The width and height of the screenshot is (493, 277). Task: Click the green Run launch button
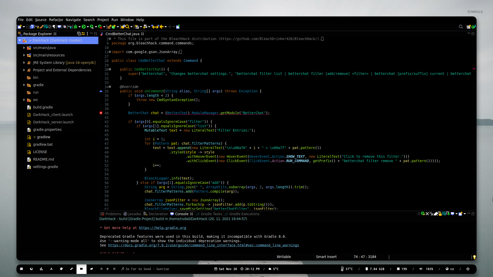coord(84,27)
